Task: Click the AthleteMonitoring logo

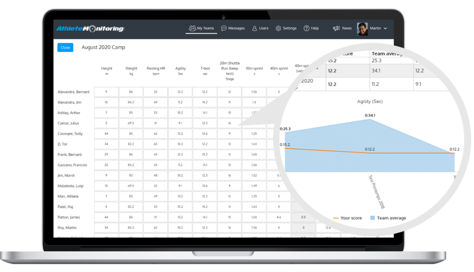Action: (90, 29)
